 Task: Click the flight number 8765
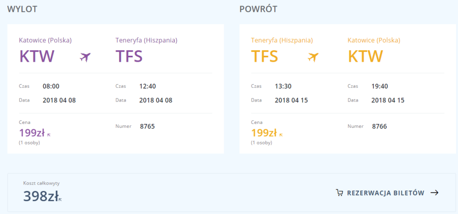coord(147,126)
